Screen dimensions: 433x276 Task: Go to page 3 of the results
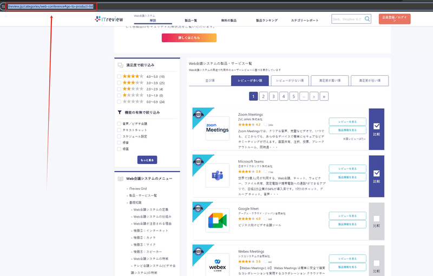(273, 96)
